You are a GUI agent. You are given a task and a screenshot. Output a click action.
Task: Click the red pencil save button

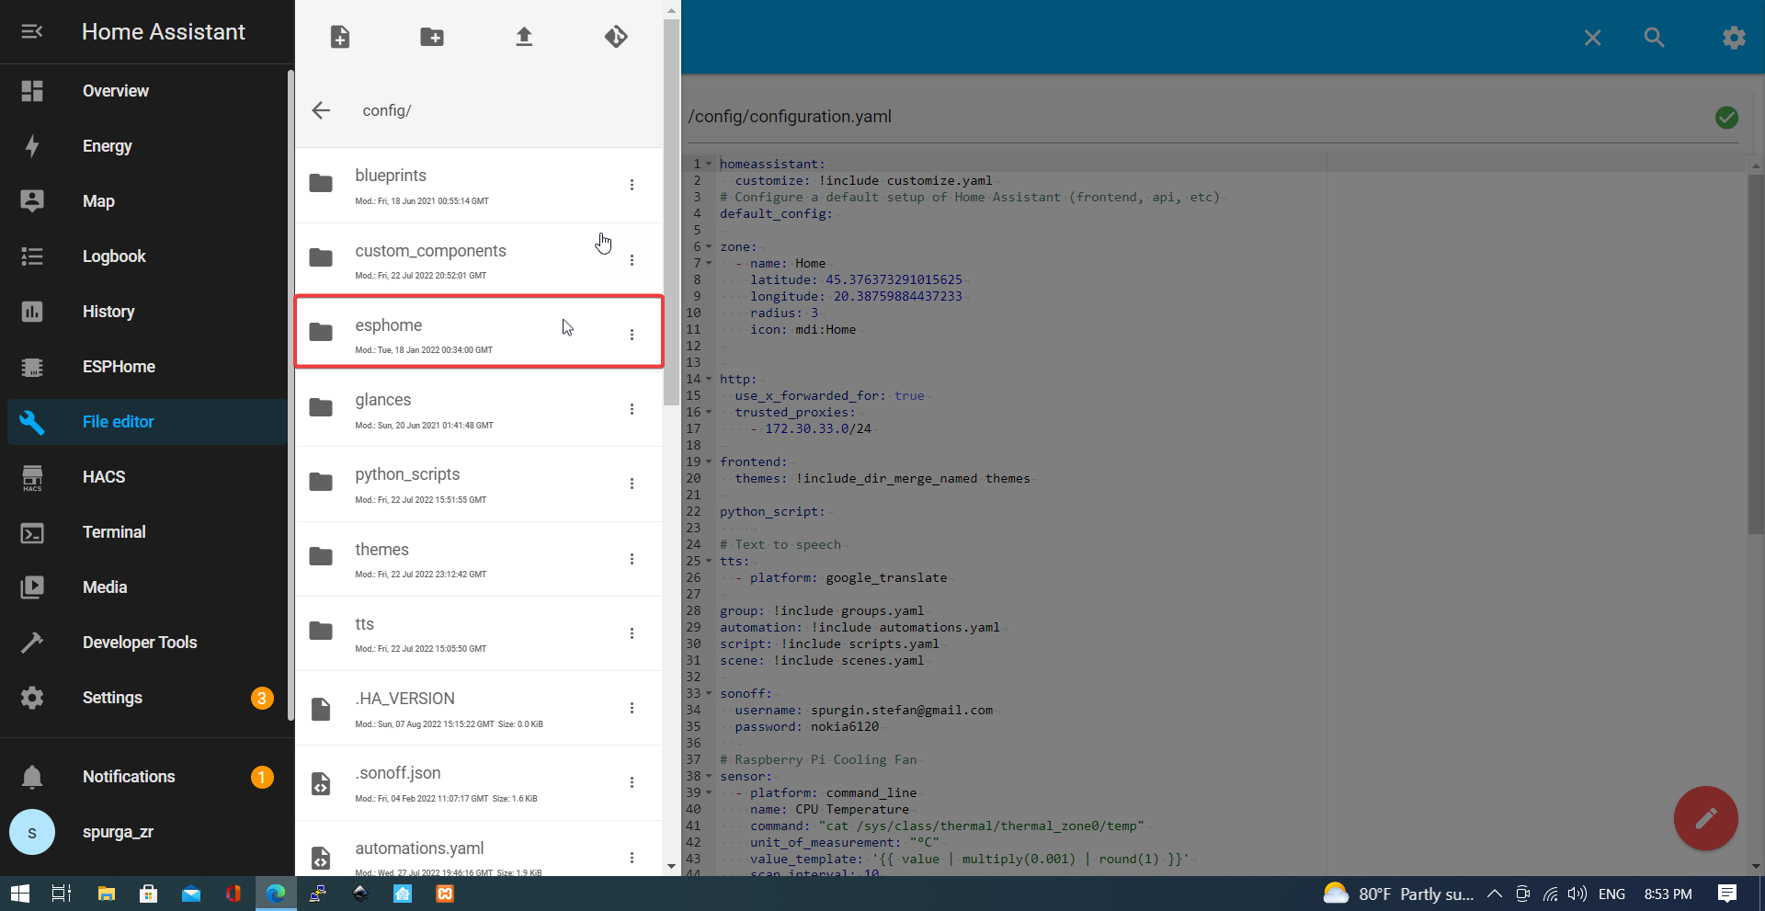tap(1705, 818)
